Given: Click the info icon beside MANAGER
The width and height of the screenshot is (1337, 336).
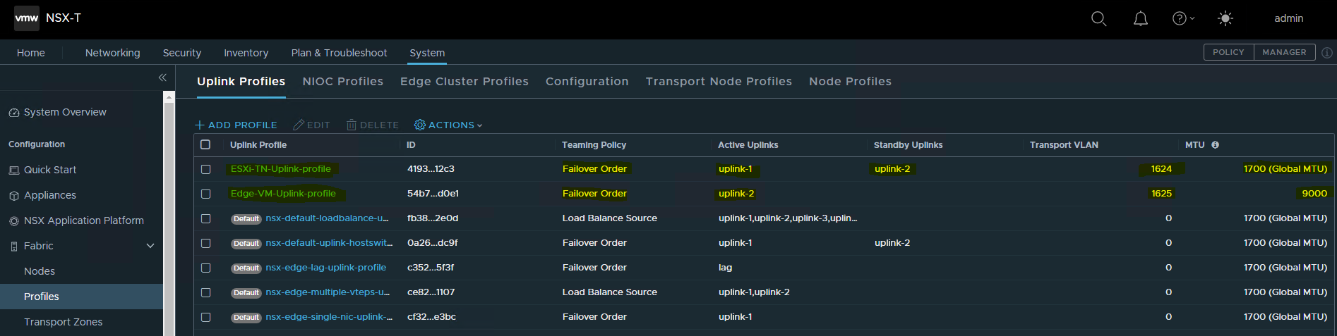Looking at the screenshot, I should pos(1327,53).
